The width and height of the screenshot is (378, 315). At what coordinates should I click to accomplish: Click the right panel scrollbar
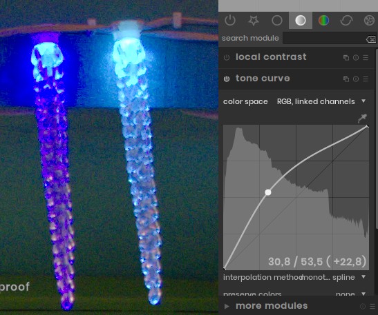pos(377,139)
